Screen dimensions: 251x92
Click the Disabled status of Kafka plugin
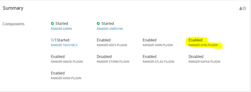coord(196,56)
